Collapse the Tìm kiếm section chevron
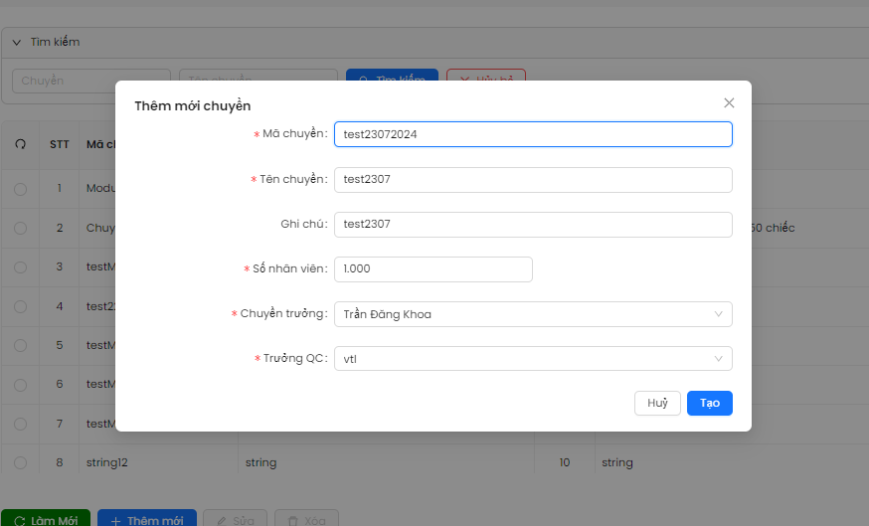 click(x=17, y=43)
